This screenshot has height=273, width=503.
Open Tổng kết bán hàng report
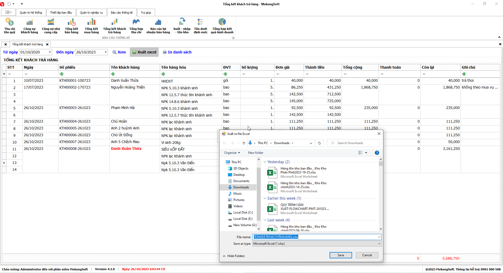(x=71, y=26)
